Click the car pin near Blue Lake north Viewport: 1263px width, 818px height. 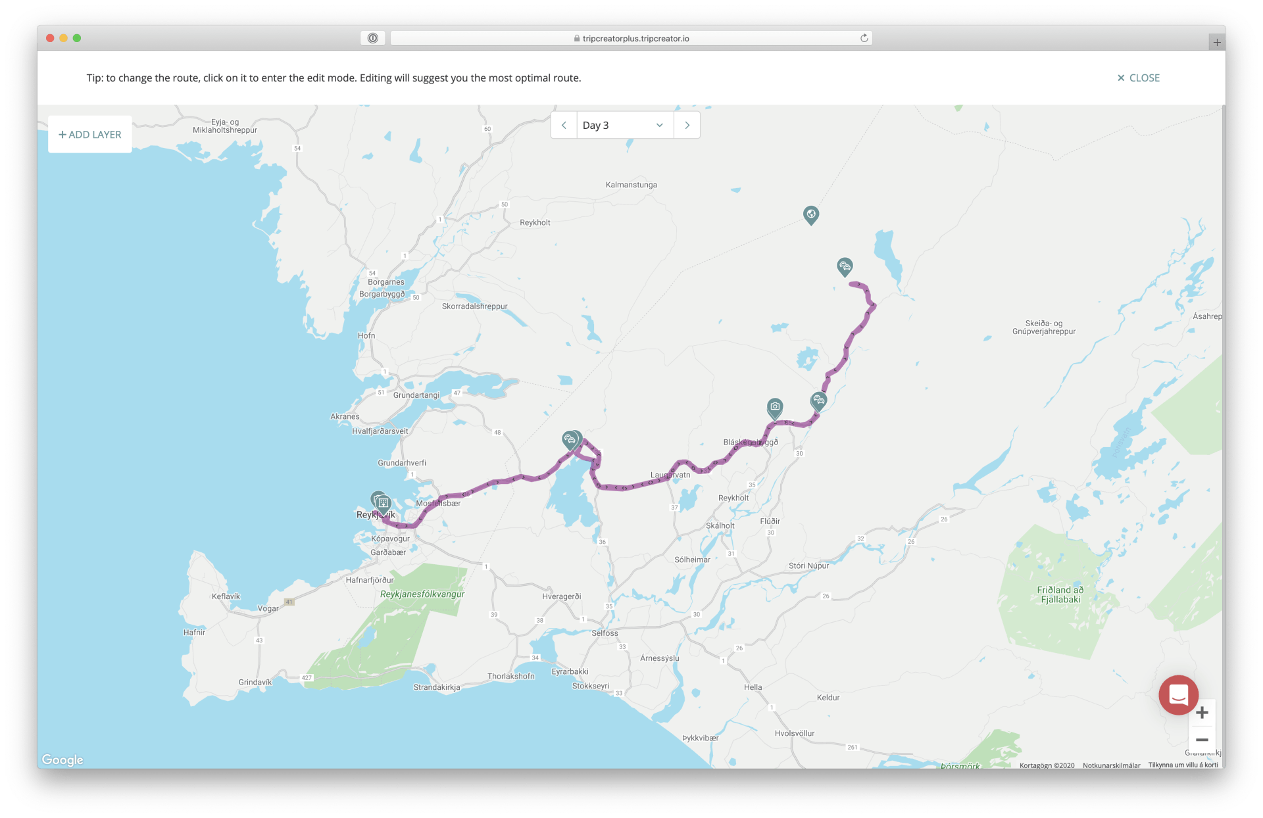(845, 266)
